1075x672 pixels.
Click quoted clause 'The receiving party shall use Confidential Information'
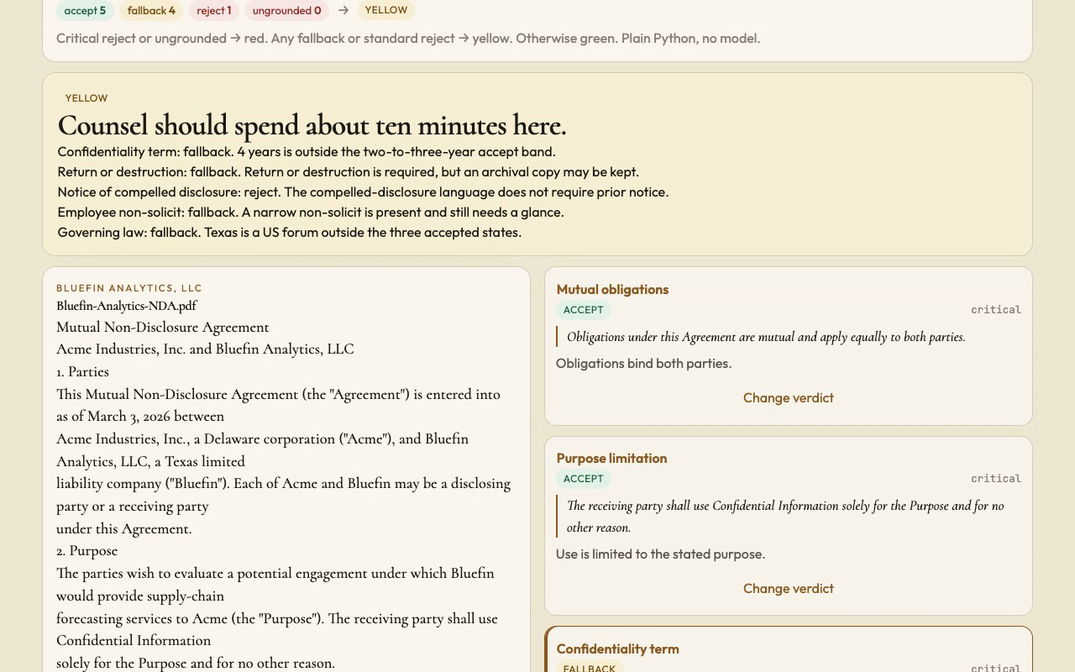[x=785, y=517]
